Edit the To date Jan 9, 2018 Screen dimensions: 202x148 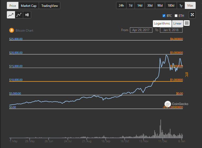pyautogui.click(x=171, y=30)
